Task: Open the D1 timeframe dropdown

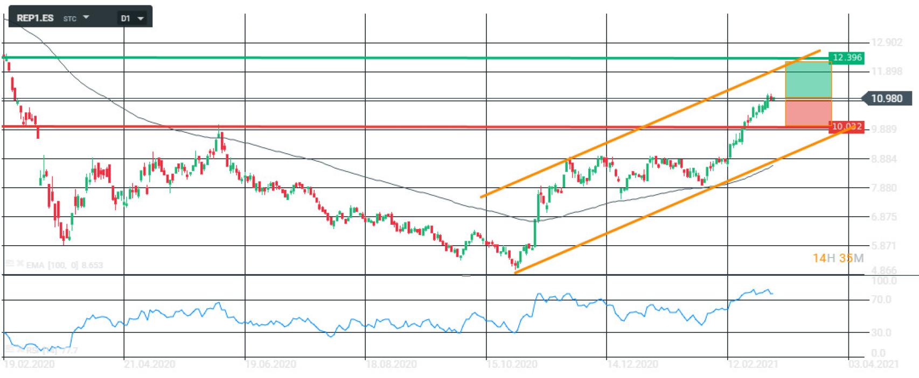Action: click(x=132, y=18)
